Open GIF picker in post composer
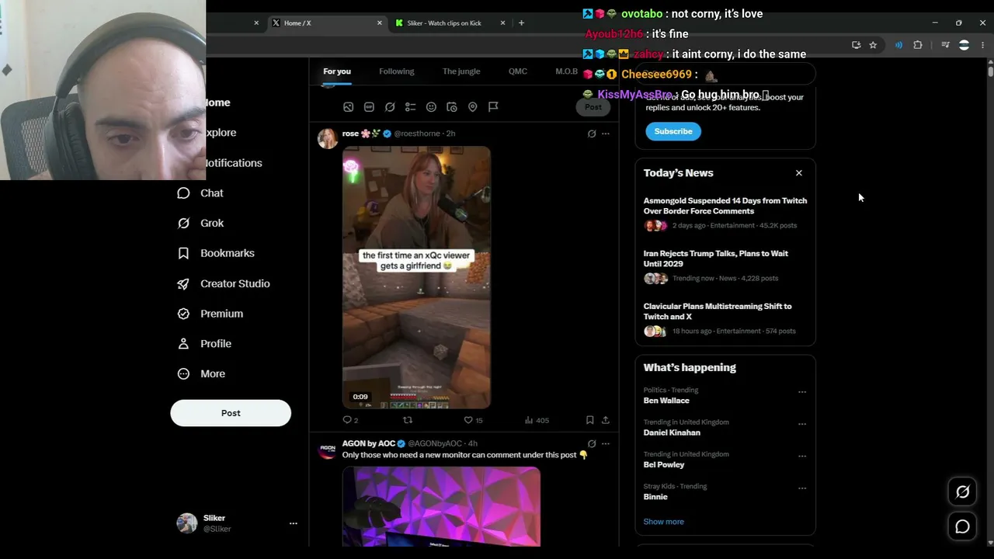994x559 pixels. (x=369, y=107)
